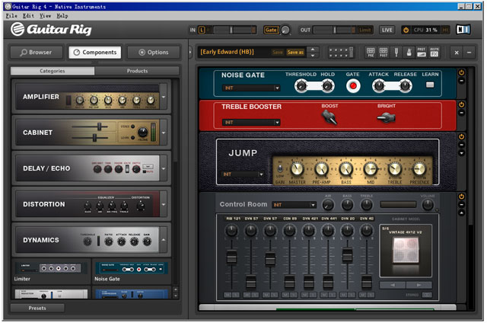Toggle the Treble Booster power button
This screenshot has width=487, height=323.
click(x=462, y=104)
